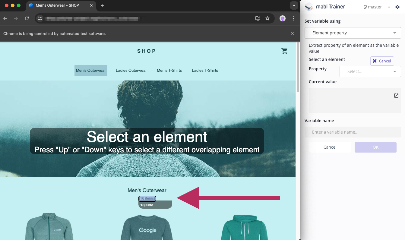Viewport: 405px width, 240px height.
Task: View site information icon in address bar
Action: (40, 18)
